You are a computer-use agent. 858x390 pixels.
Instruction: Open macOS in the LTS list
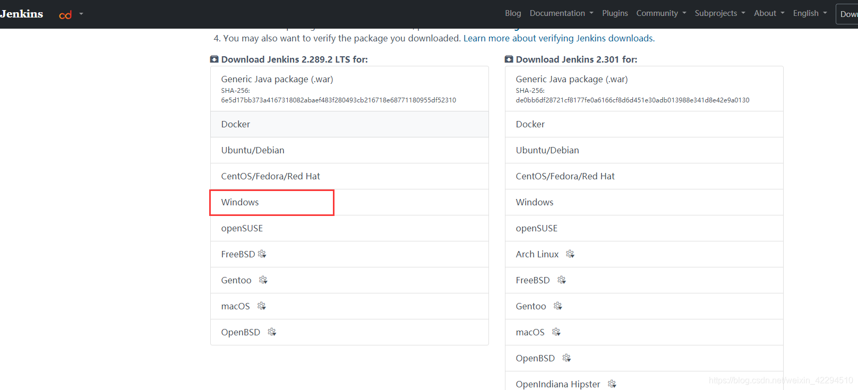(349, 306)
